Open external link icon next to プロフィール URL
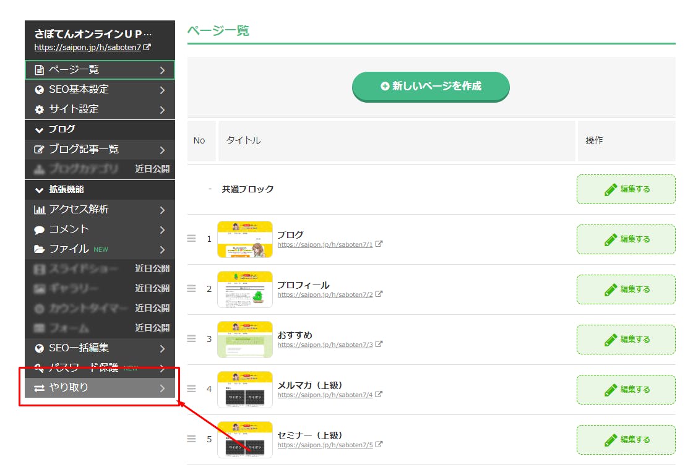The width and height of the screenshot is (693, 467). [379, 294]
